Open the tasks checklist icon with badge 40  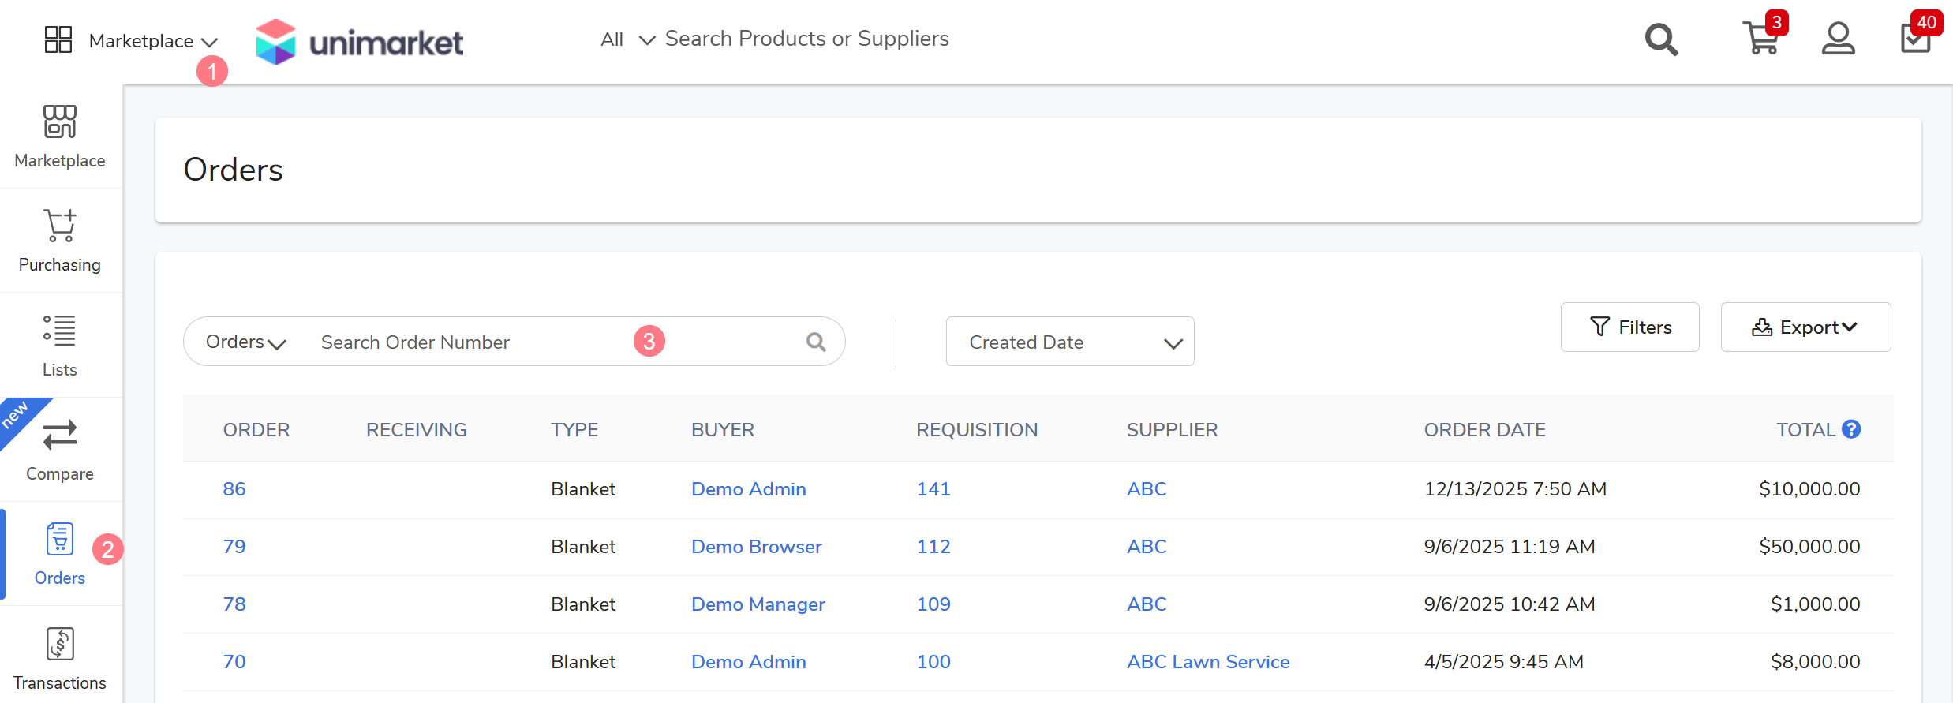click(1915, 39)
